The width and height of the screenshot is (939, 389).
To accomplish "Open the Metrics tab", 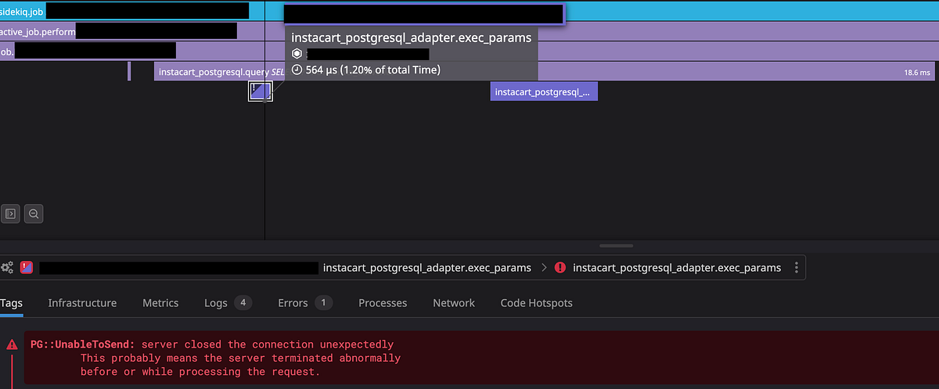I will (160, 303).
